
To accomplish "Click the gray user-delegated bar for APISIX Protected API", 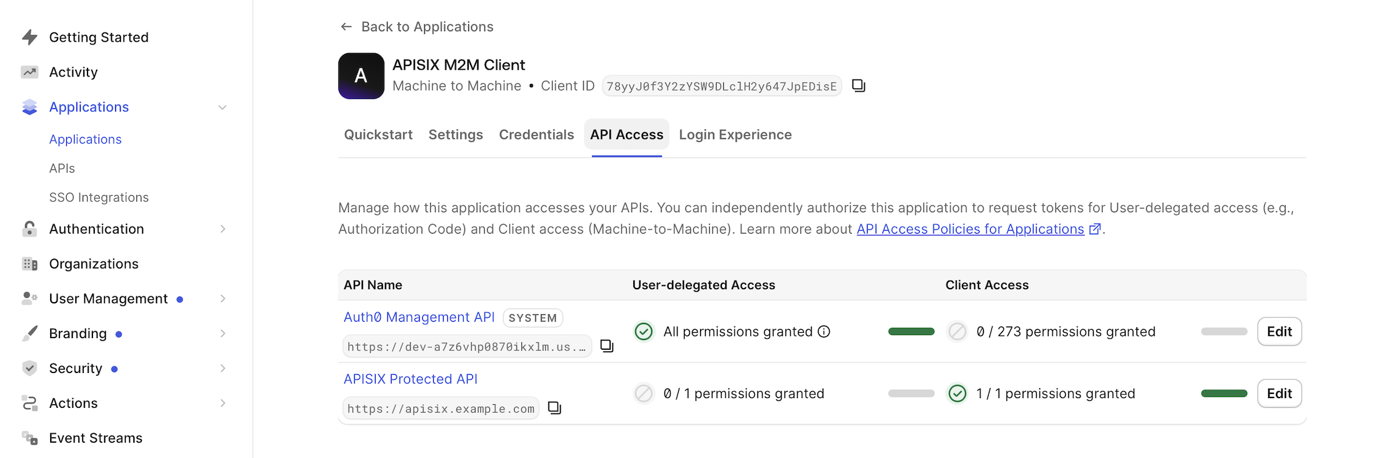I will click(911, 393).
